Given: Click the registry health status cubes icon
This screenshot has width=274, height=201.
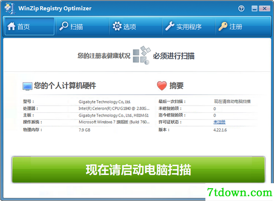Looking at the screenshot, I should (x=141, y=55).
